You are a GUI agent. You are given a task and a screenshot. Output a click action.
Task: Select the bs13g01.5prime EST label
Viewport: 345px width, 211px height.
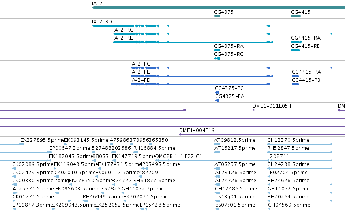point(236,197)
